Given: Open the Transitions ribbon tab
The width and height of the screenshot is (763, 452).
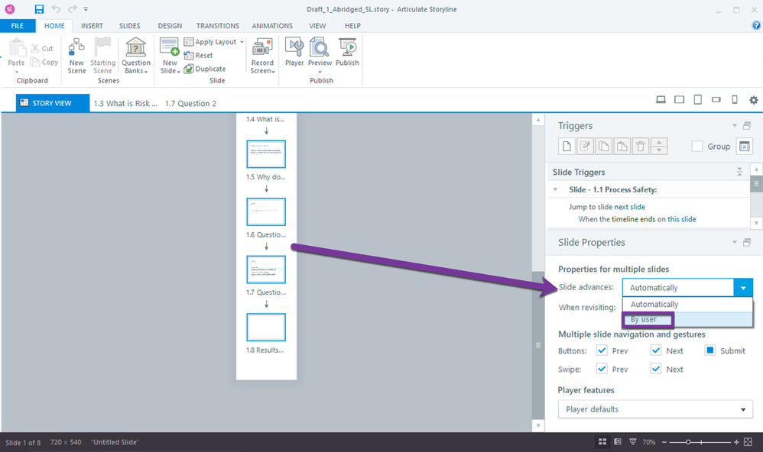Looking at the screenshot, I should pyautogui.click(x=217, y=26).
